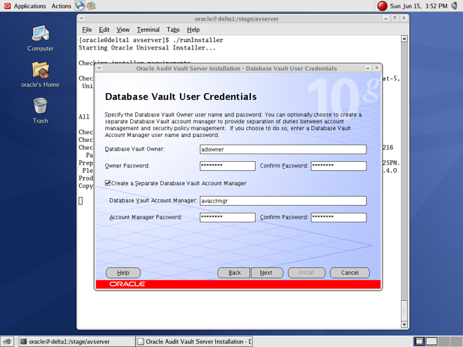Open the Actions menu
463x347 pixels.
point(61,6)
